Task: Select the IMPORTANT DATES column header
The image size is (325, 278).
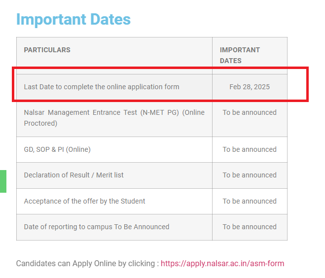Action: coord(240,55)
